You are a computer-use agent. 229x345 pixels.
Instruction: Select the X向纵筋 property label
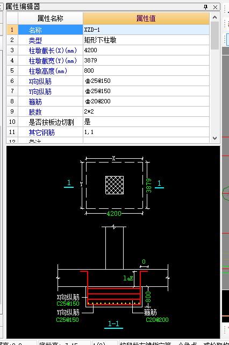click(x=51, y=81)
